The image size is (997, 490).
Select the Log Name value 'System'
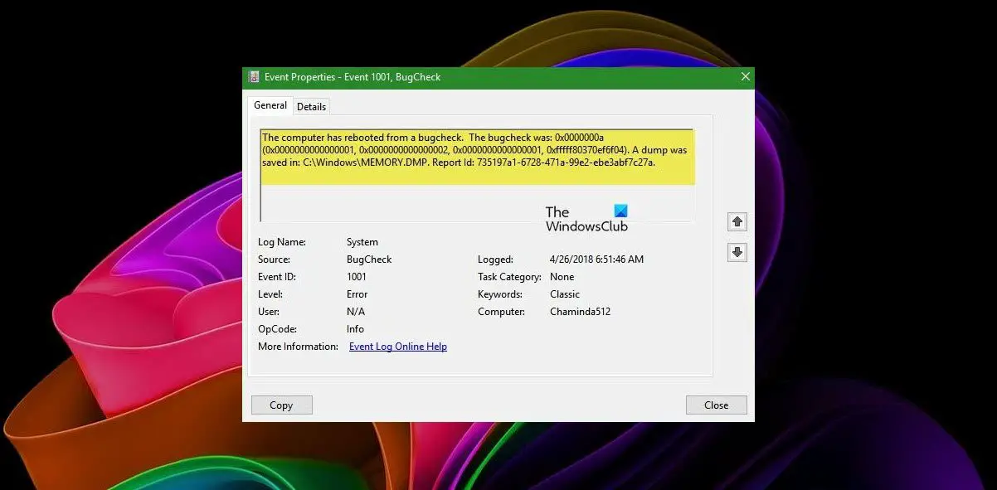362,242
